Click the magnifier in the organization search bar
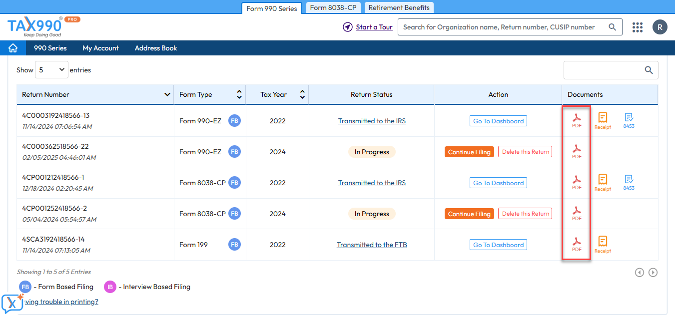 (612, 27)
